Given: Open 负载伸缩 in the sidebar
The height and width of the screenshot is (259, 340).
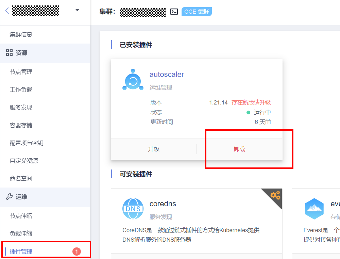Looking at the screenshot, I should coord(21,233).
